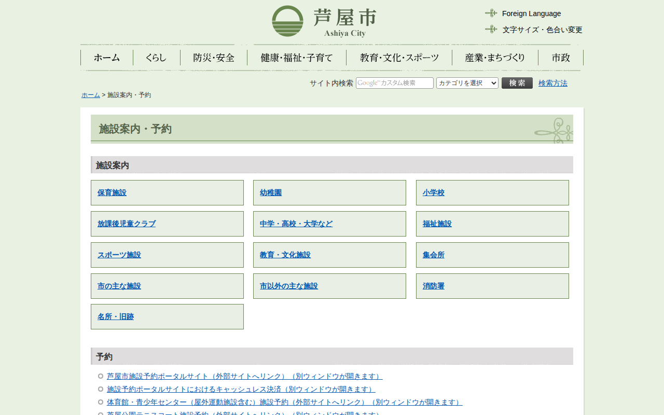This screenshot has height=415, width=664.
Task: Expand the カテゴリを選択 dropdown
Action: coord(467,83)
